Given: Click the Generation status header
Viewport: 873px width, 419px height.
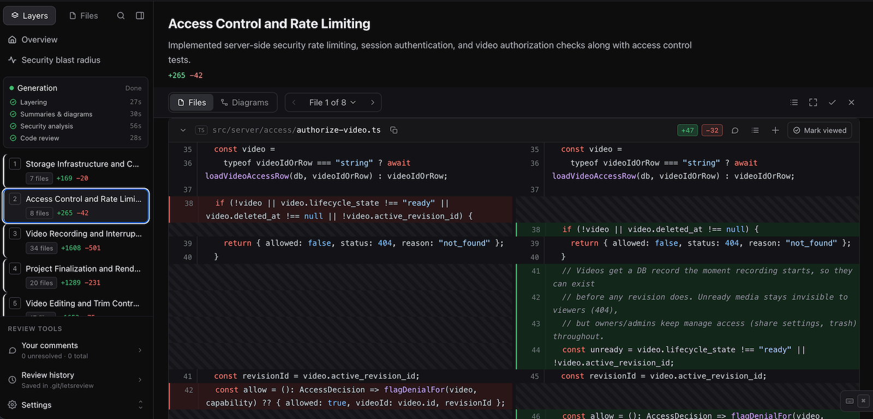Looking at the screenshot, I should click(x=76, y=88).
